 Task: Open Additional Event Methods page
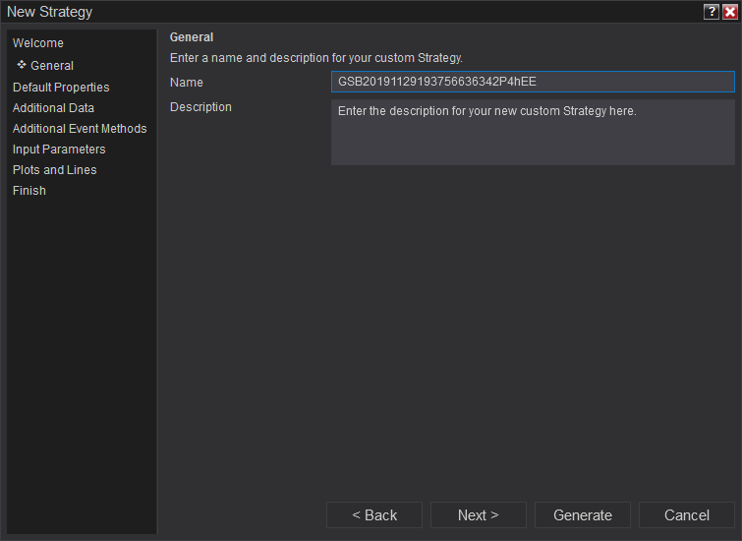pos(80,129)
